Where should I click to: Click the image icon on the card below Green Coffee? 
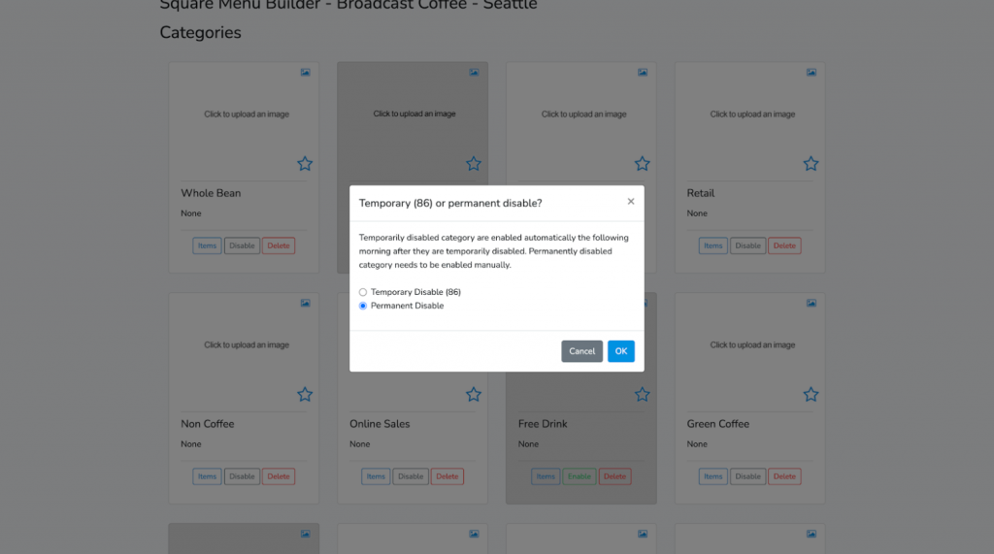pyautogui.click(x=812, y=534)
